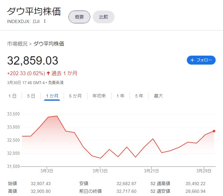Click the +202.33 (0.62%) change text
223x196 pixels.
[x=26, y=73]
